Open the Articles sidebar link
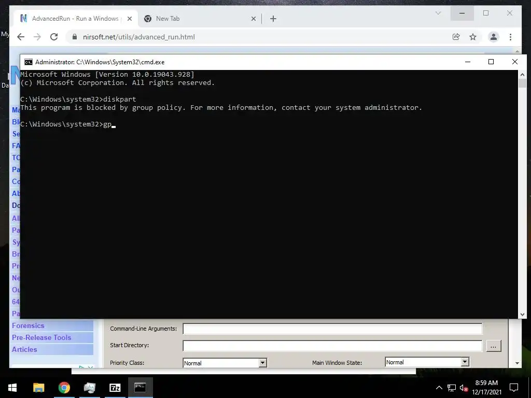This screenshot has width=531, height=398. (x=24, y=349)
